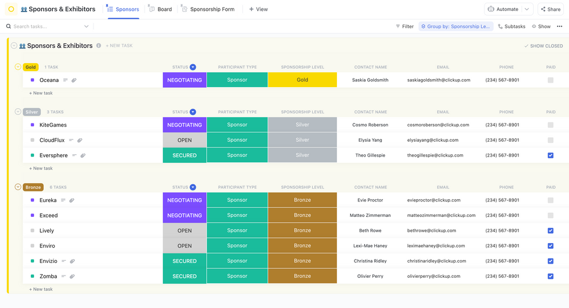Image resolution: width=569 pixels, height=308 pixels.
Task: Click the purple status square beside KiteGames
Action: [x=32, y=125]
